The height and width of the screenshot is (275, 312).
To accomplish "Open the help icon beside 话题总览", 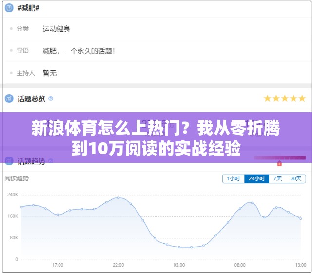I will (51, 98).
